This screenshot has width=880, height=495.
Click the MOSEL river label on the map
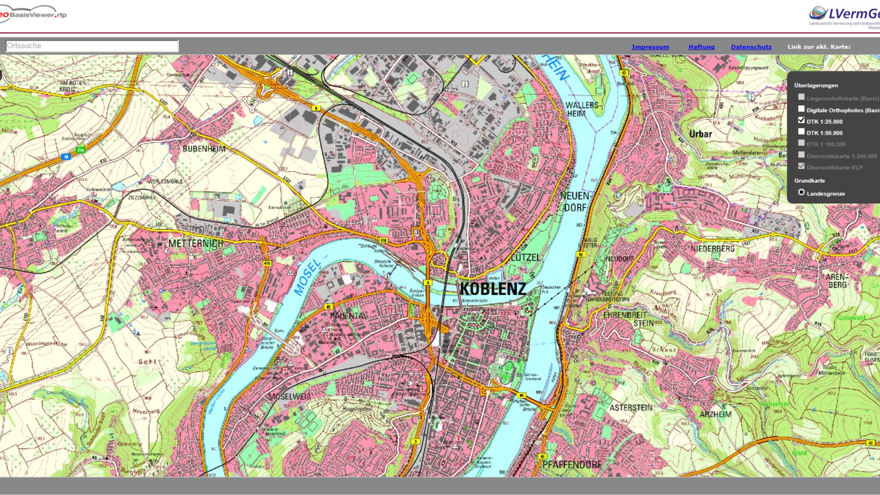tap(307, 279)
